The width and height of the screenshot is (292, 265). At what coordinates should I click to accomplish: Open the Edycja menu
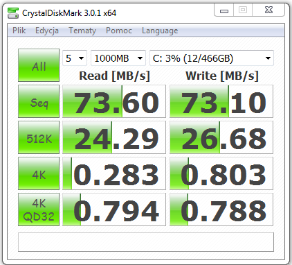click(x=47, y=31)
